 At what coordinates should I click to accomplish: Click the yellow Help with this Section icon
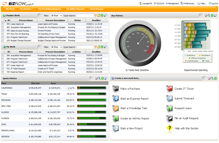click(x=170, y=128)
